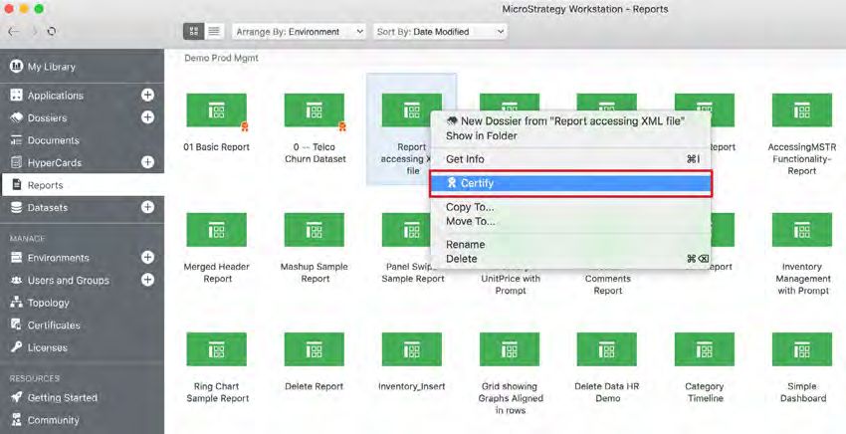Select Grid showing Graphs Aligned in rows
This screenshot has width=846, height=434.
coord(510,349)
